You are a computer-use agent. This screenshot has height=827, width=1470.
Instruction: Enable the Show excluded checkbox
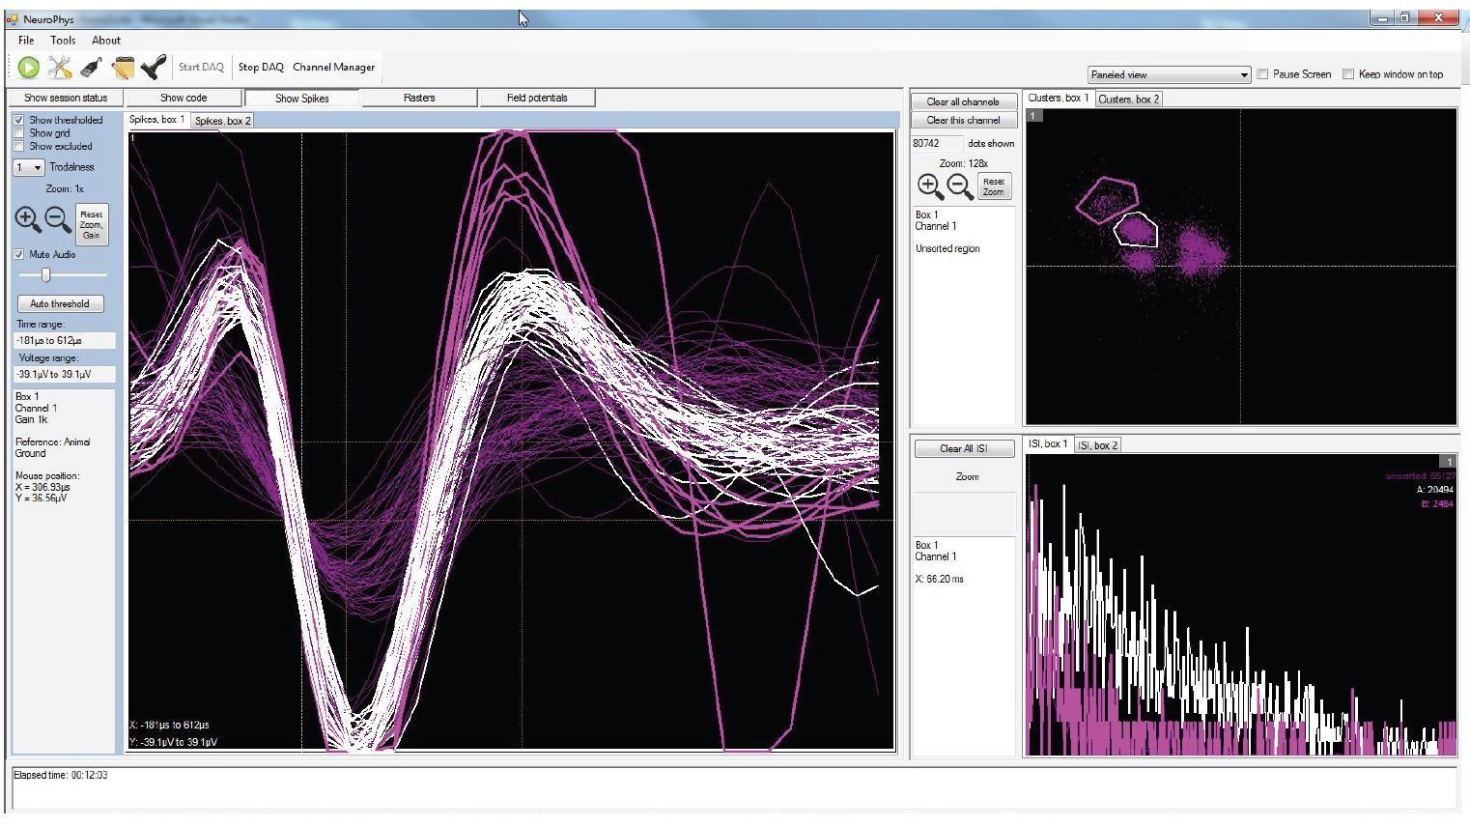point(18,146)
